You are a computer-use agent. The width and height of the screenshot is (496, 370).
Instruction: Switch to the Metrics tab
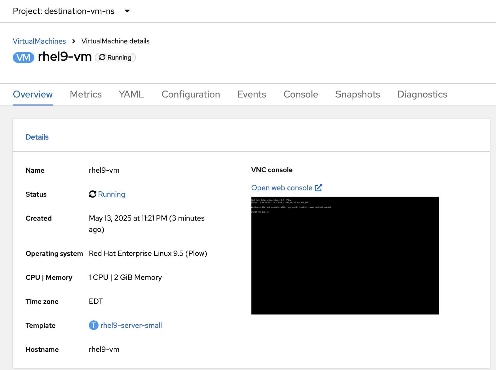[86, 95]
